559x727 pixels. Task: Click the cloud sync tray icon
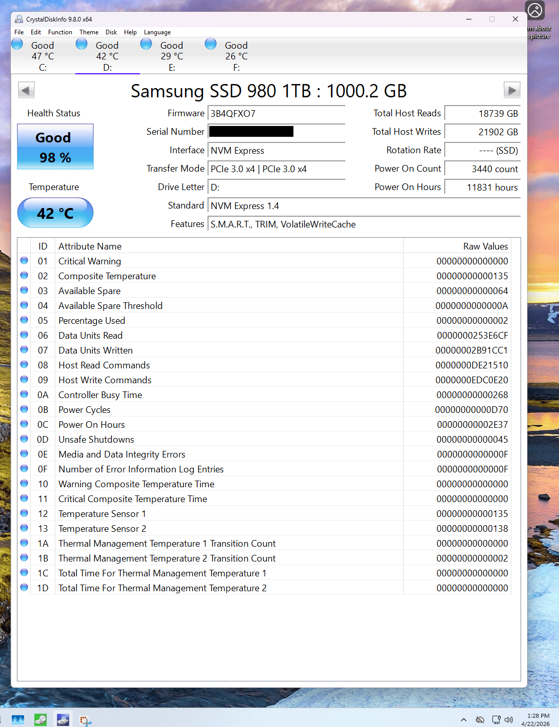click(480, 720)
